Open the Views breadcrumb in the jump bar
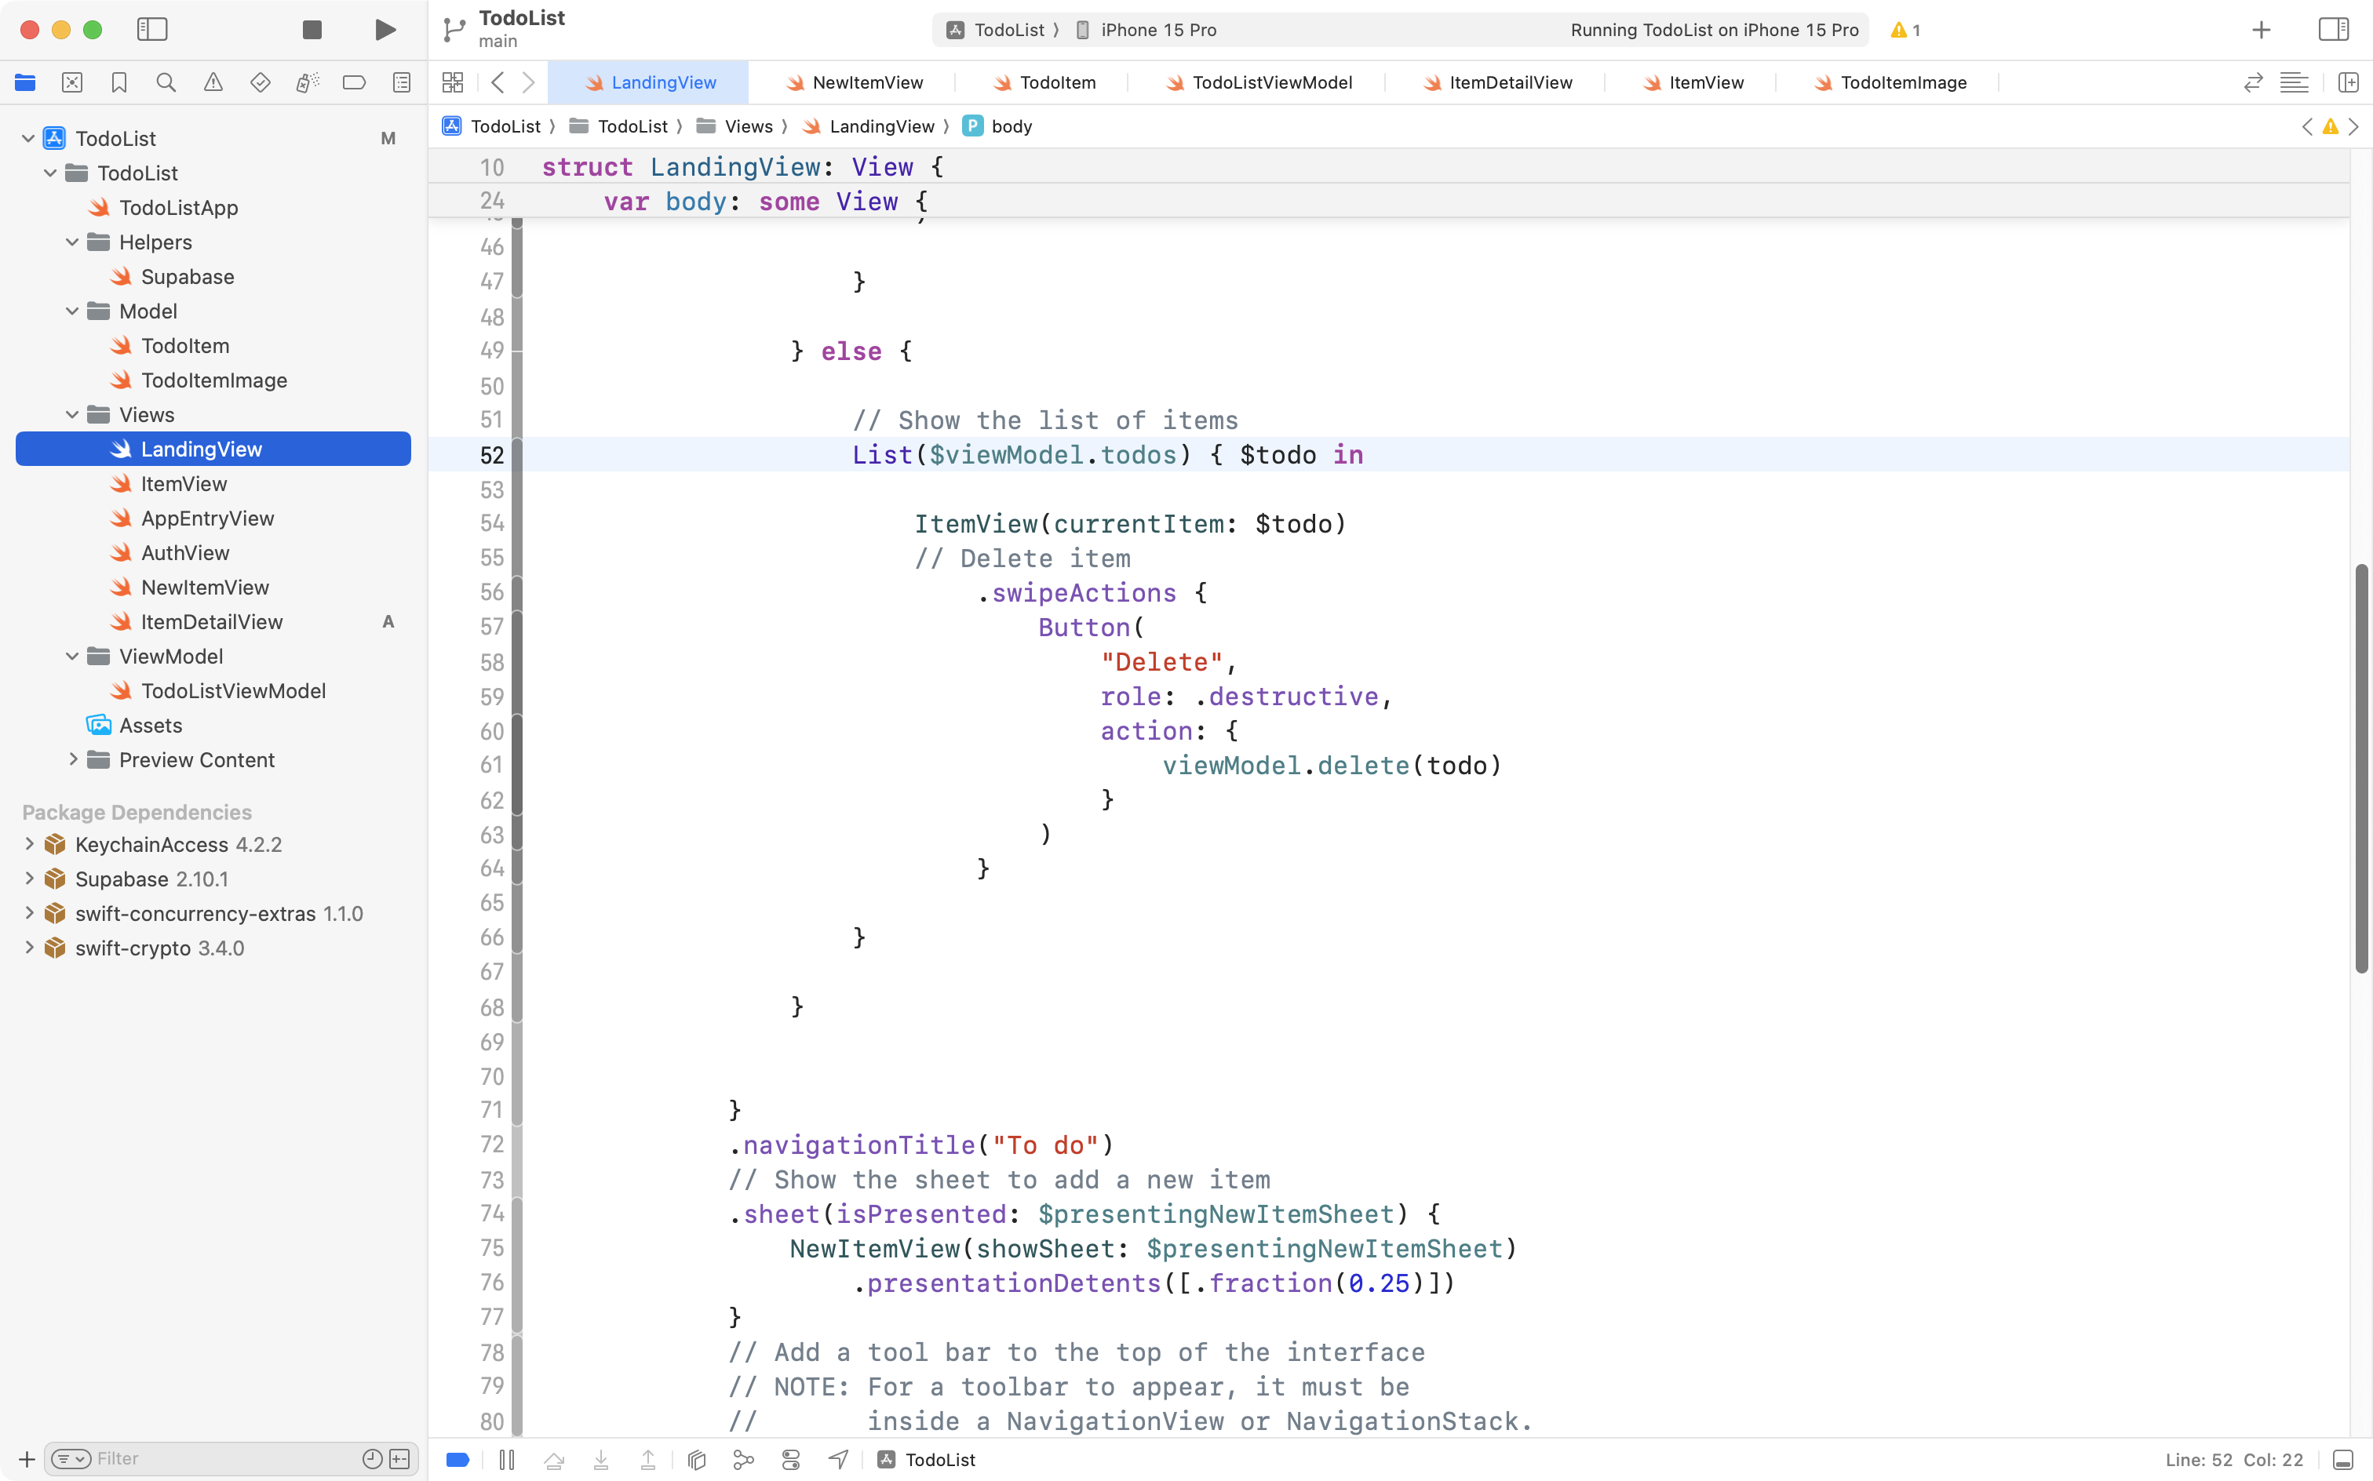The image size is (2373, 1481). click(x=749, y=126)
